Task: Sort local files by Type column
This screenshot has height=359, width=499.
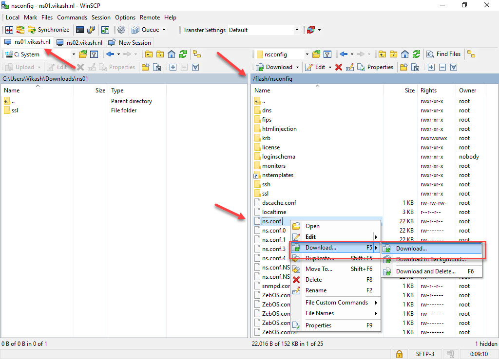Action: pos(137,90)
